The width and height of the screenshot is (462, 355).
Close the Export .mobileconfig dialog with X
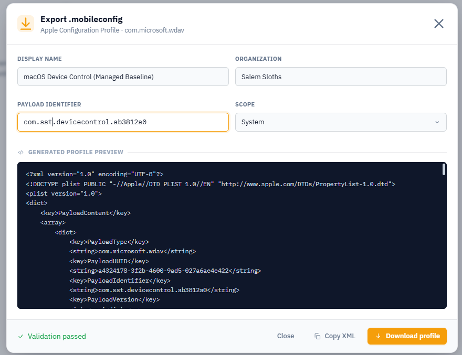click(438, 24)
